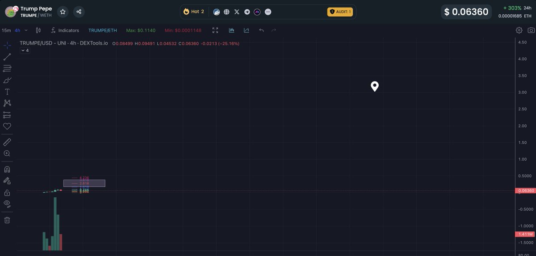536x256 pixels.
Task: Select the Fibonacci extension box on chart
Action: [x=84, y=183]
